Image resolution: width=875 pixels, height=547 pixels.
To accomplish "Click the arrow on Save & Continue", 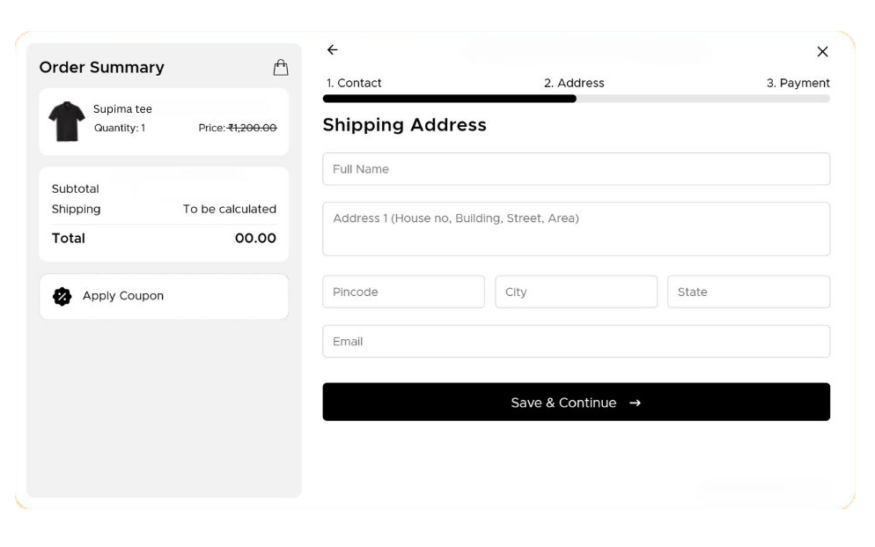I will 635,403.
